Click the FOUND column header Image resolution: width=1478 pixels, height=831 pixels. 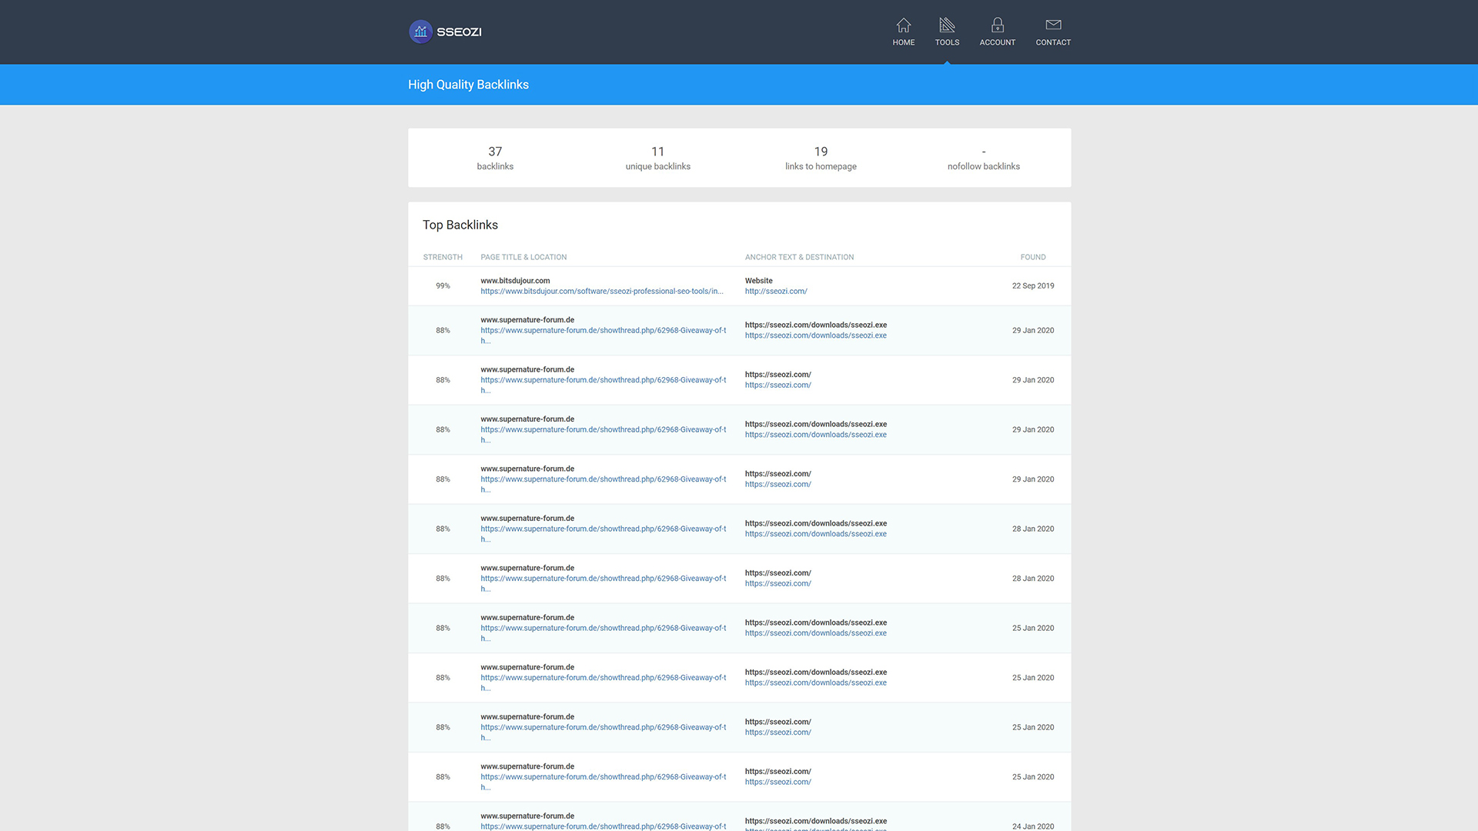(x=1033, y=257)
